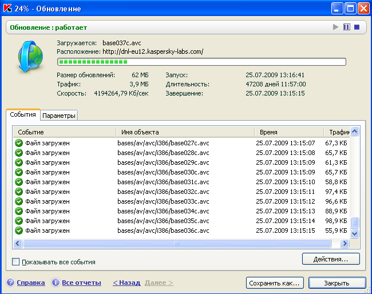Open the Действия... actions menu button
The image size is (372, 294).
[x=331, y=259]
